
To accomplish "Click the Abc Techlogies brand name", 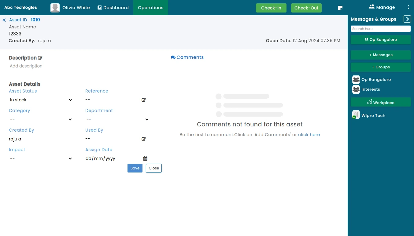I will pyautogui.click(x=20, y=8).
